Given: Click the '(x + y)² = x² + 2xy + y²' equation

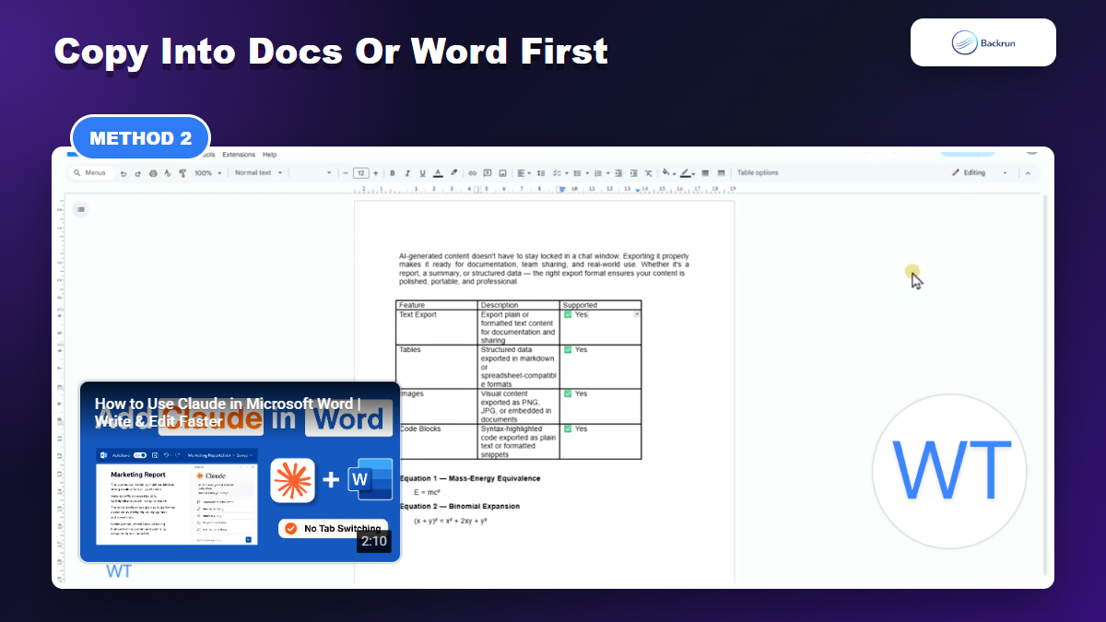Looking at the screenshot, I should (x=450, y=521).
